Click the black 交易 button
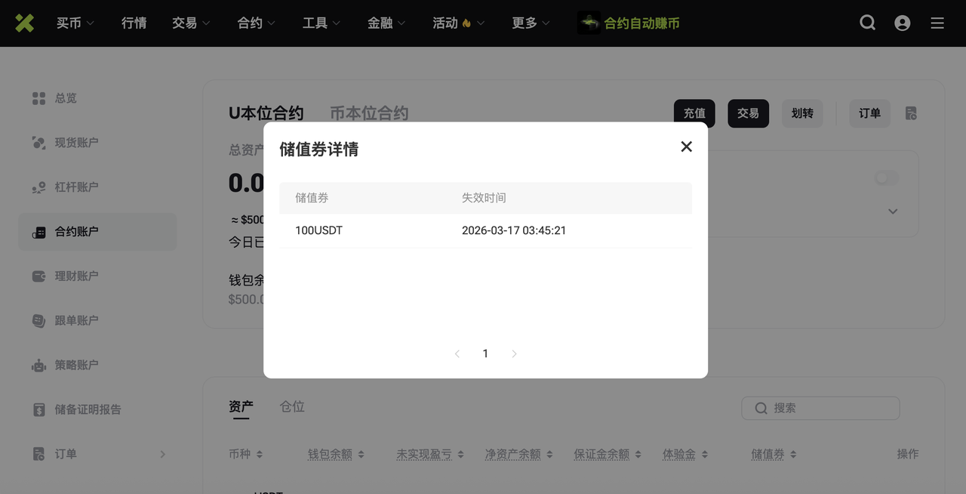Screen dimensions: 966x494 [748, 113]
